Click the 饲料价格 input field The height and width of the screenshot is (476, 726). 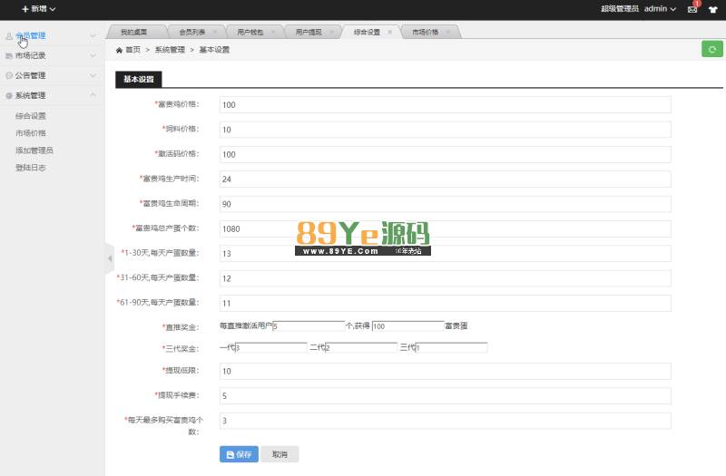[x=445, y=130]
